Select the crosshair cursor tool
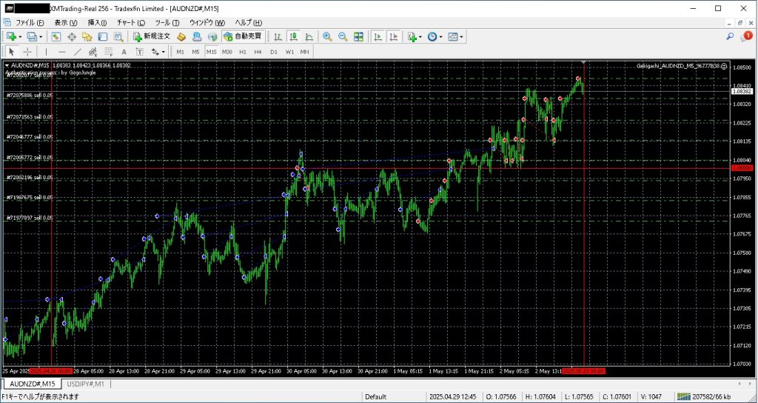Image resolution: width=758 pixels, height=403 pixels. 27,52
